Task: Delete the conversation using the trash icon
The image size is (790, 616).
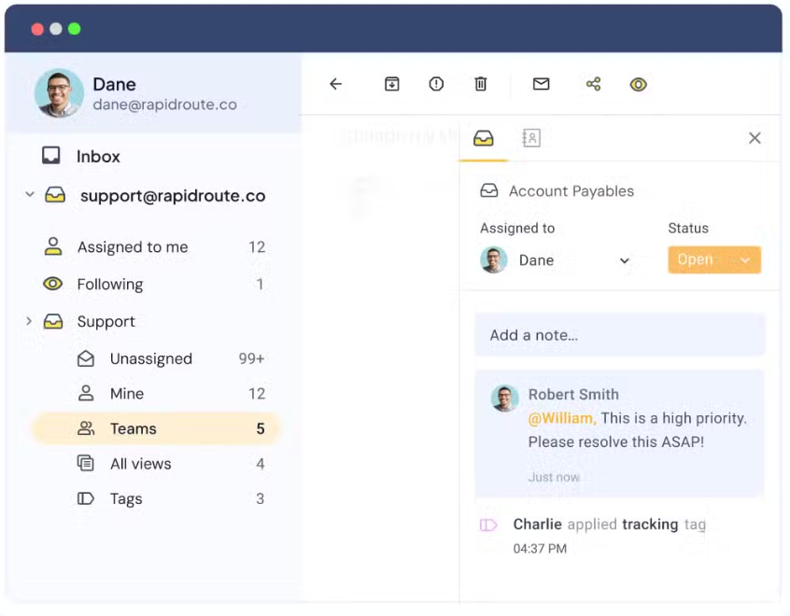Action: pyautogui.click(x=481, y=84)
